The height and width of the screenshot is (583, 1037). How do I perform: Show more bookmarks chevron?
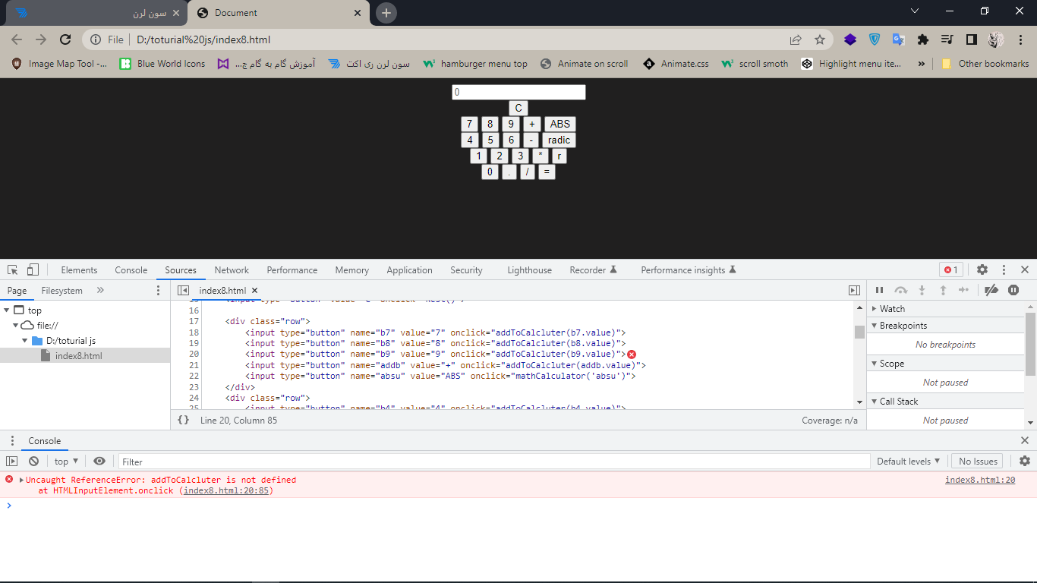[921, 64]
